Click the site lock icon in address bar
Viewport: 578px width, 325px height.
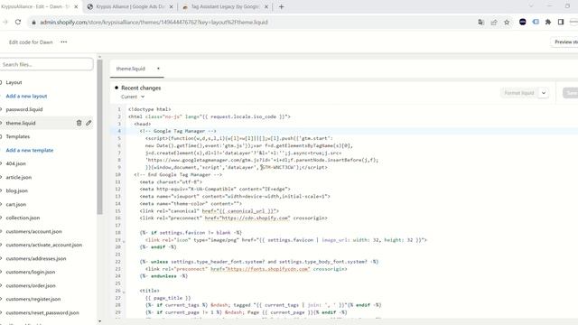pyautogui.click(x=33, y=23)
